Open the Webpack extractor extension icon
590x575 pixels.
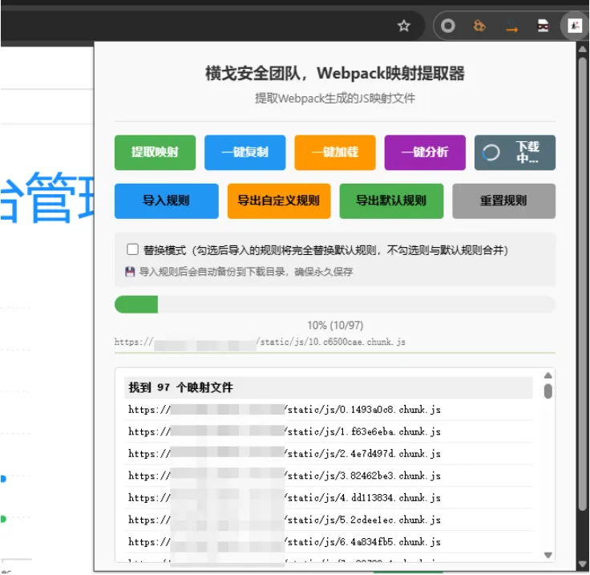click(x=575, y=26)
